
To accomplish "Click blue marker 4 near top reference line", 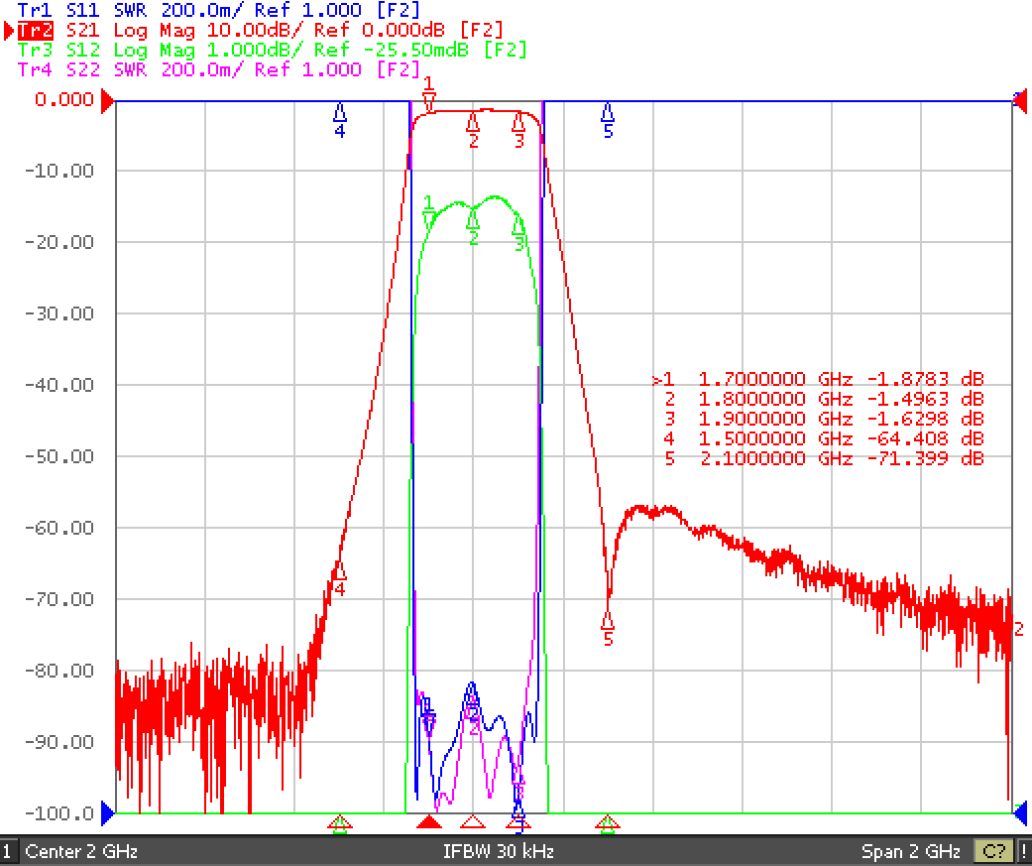I will (x=340, y=113).
